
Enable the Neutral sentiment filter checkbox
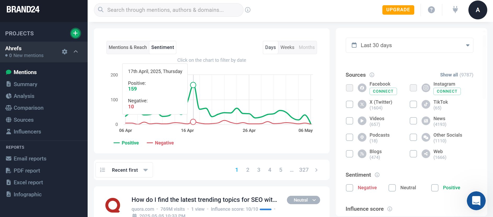(x=392, y=188)
